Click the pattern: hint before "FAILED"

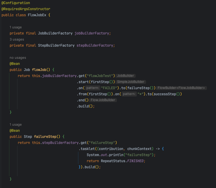point(93,88)
